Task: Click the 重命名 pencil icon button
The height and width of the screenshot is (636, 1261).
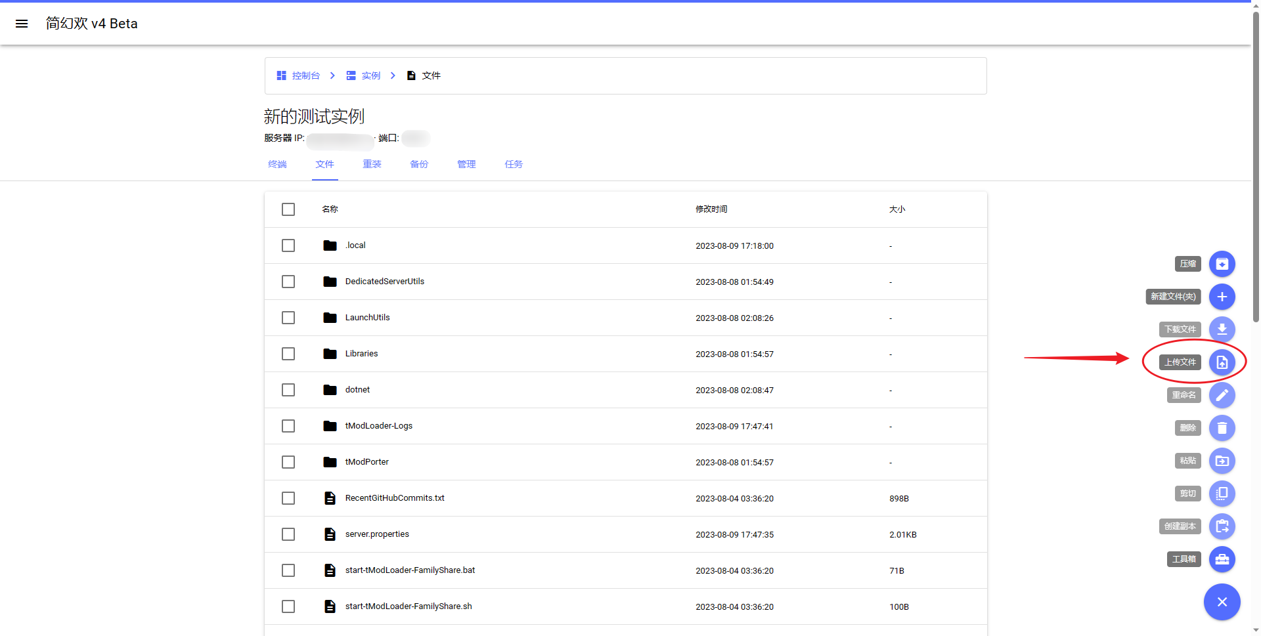Action: (1222, 395)
